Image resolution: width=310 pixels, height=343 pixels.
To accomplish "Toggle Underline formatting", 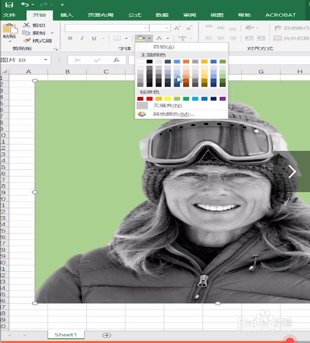I will (x=94, y=38).
